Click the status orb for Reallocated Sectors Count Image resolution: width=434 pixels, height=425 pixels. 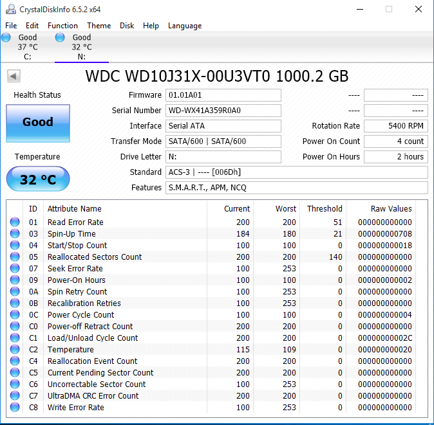pyautogui.click(x=15, y=257)
